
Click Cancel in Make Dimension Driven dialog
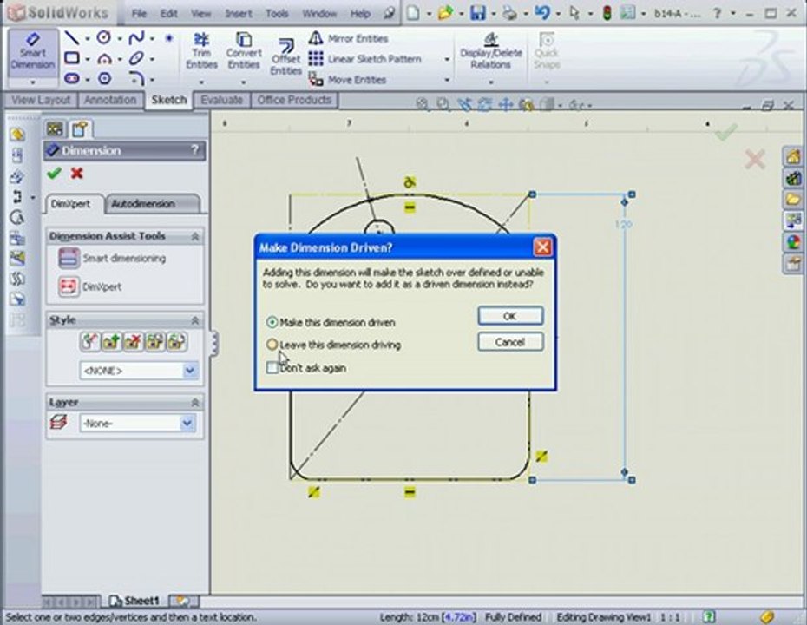click(510, 342)
